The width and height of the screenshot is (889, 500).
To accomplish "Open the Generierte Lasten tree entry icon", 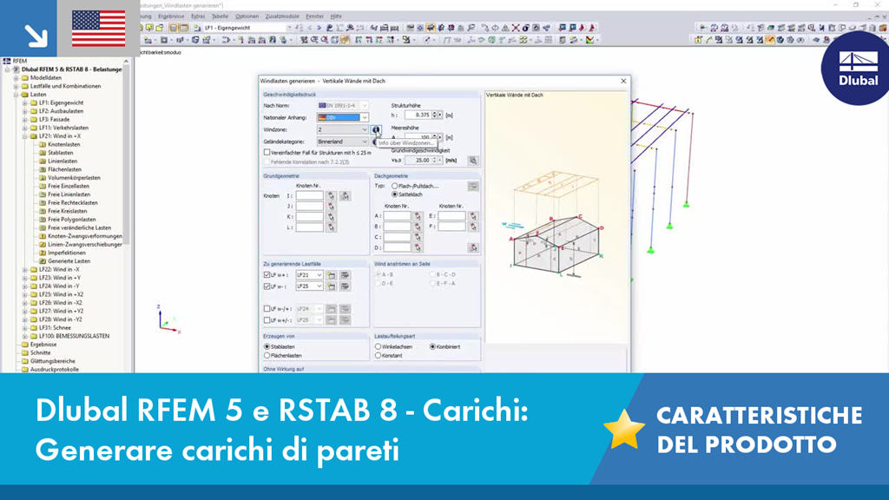I will point(43,261).
